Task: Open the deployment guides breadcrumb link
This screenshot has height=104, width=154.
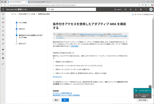Action: tap(27, 14)
